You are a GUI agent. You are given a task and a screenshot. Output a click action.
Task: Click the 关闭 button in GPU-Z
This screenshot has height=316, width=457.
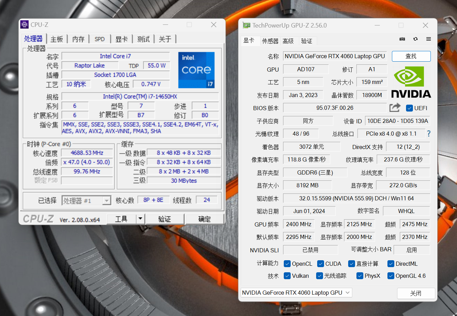[416, 293]
